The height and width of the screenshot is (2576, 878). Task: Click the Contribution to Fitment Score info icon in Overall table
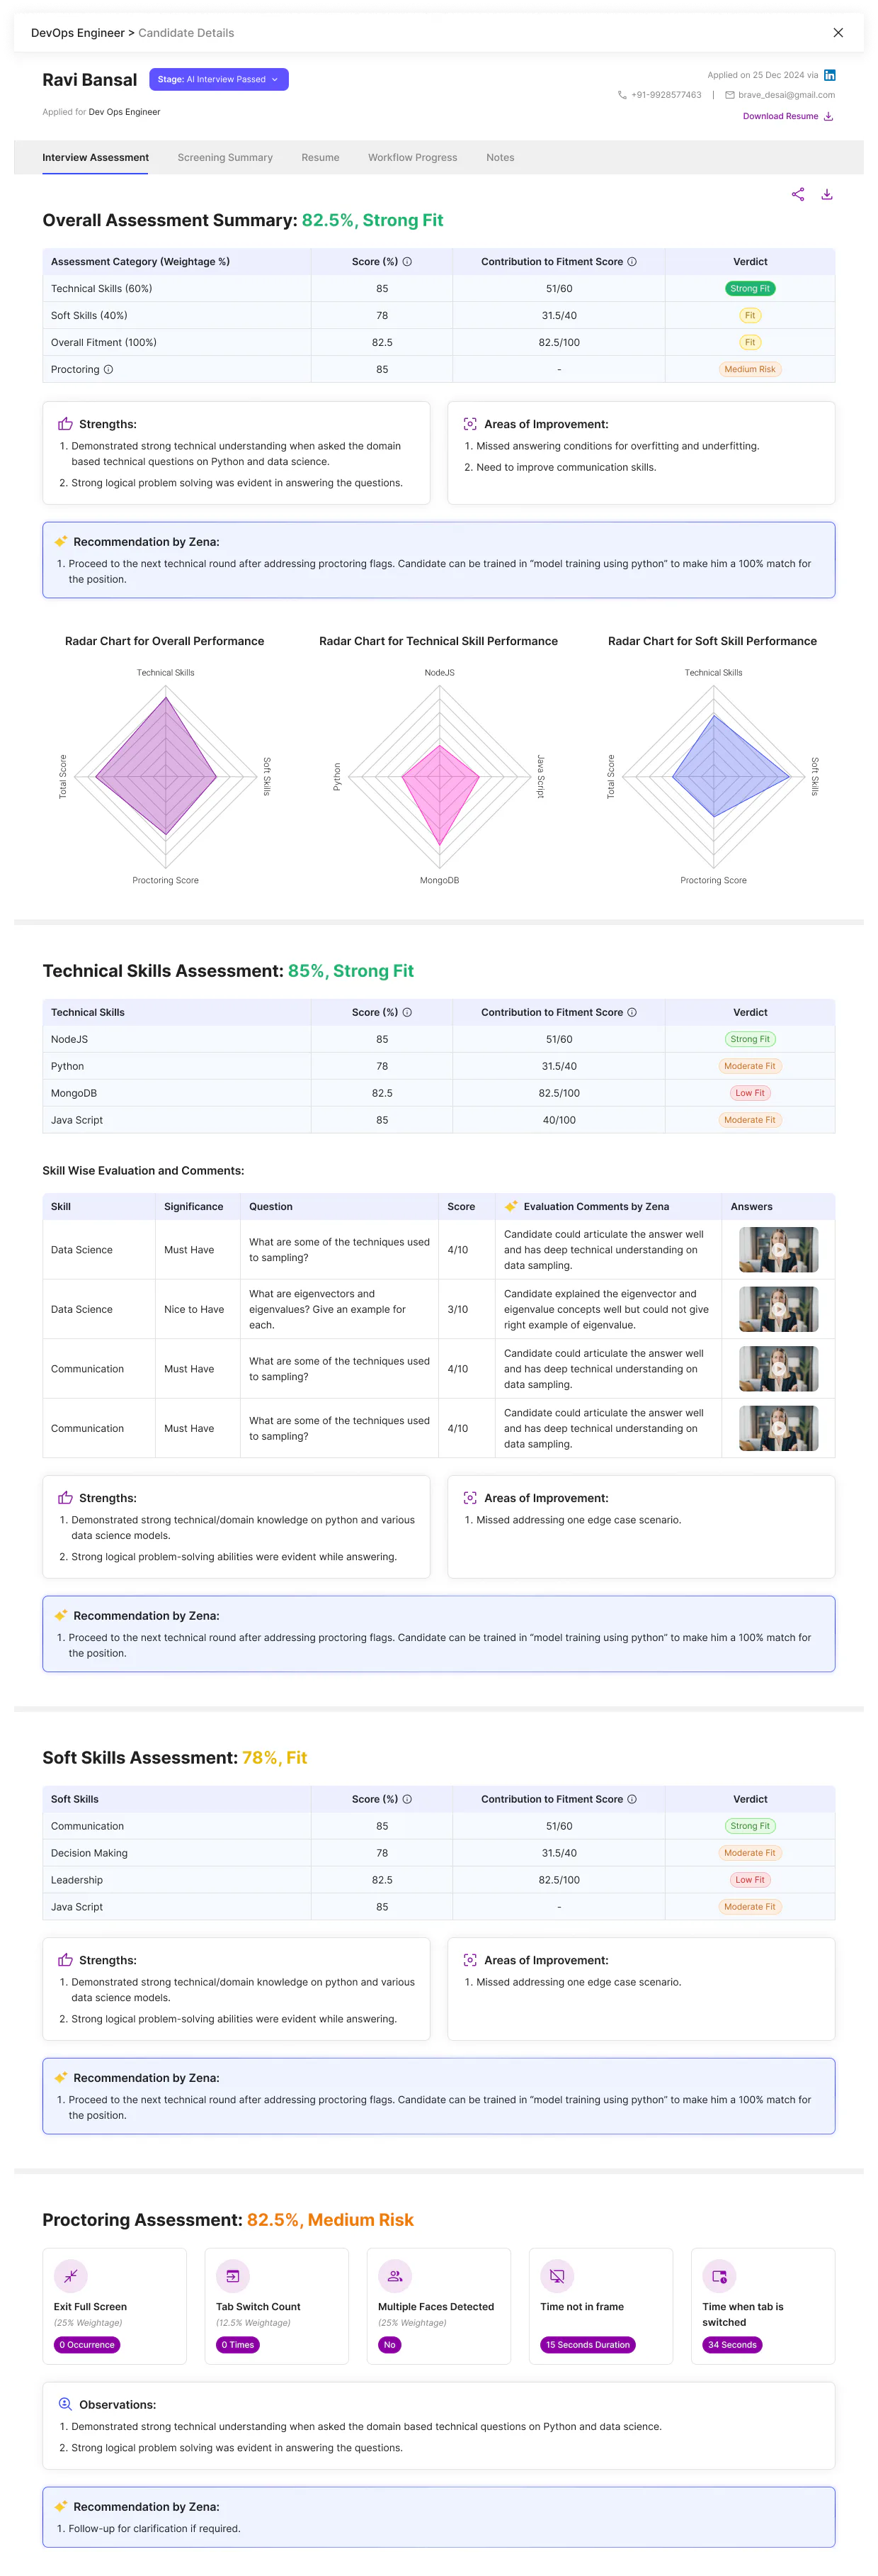pyautogui.click(x=632, y=262)
